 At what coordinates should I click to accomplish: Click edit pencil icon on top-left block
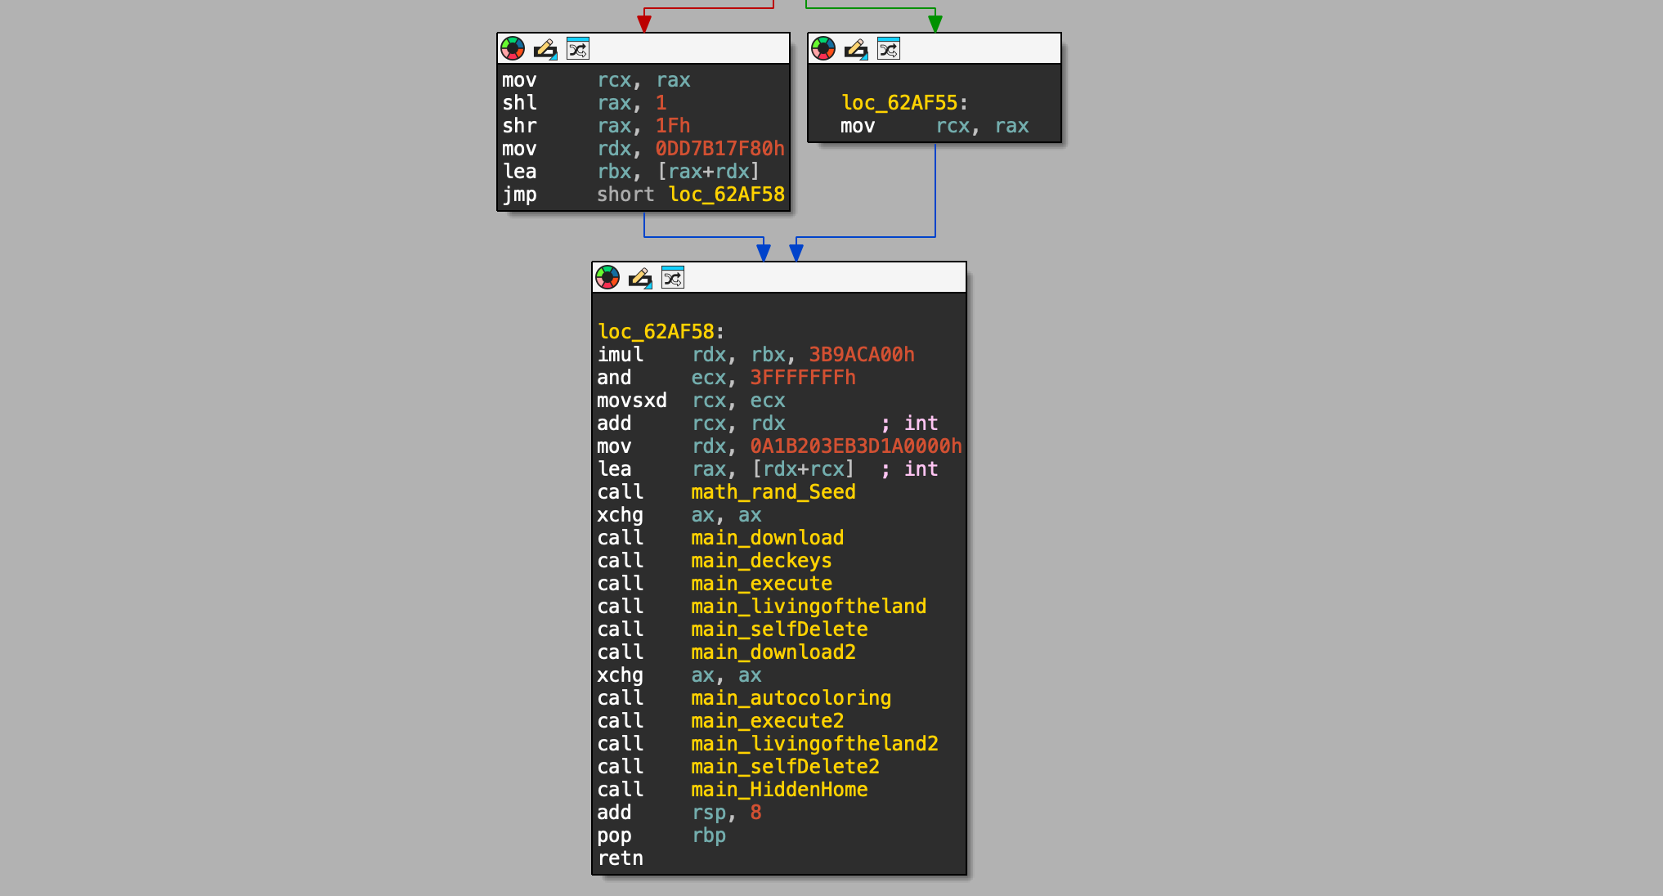545,49
